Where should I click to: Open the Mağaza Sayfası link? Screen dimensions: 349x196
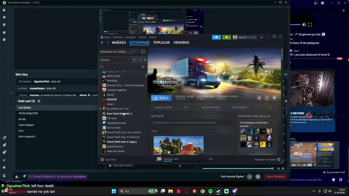[164, 107]
